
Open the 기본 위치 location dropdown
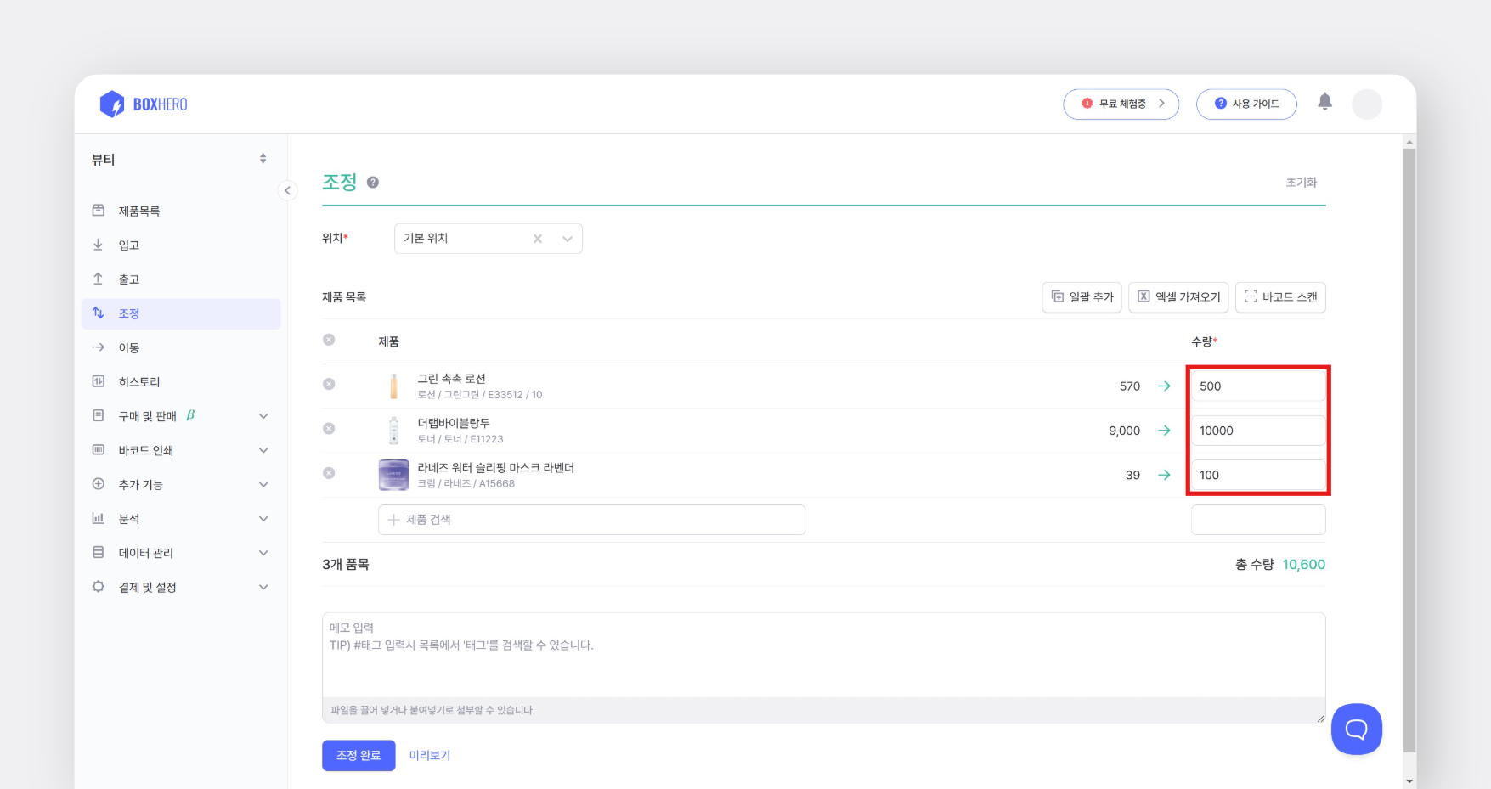(566, 239)
